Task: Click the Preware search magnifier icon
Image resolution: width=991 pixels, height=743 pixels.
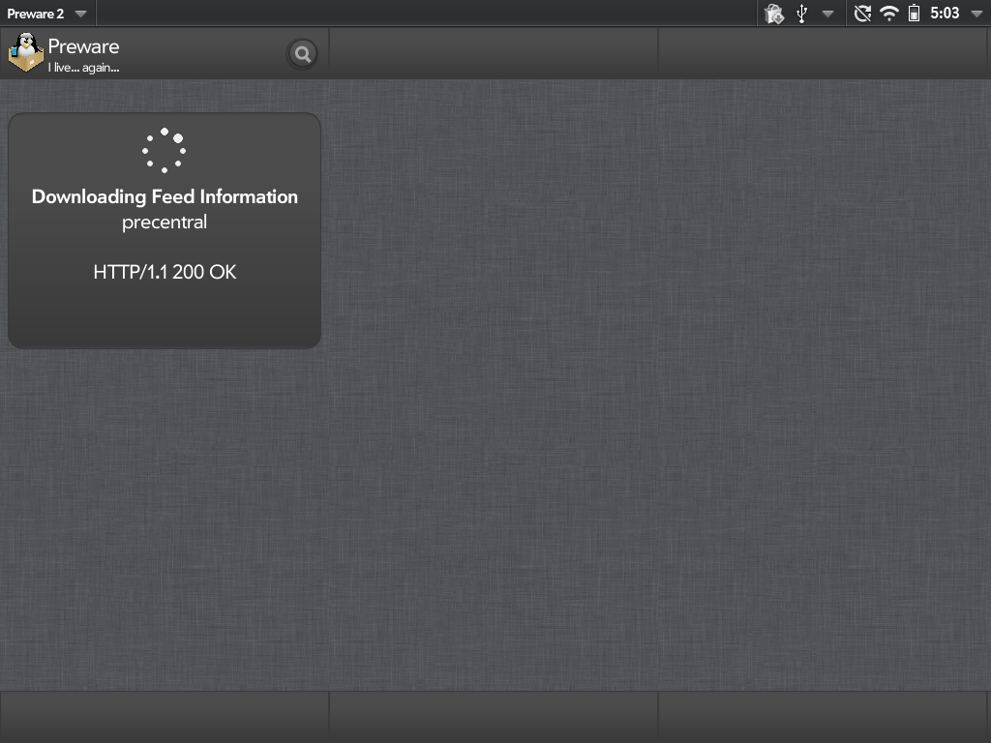Action: pos(303,54)
